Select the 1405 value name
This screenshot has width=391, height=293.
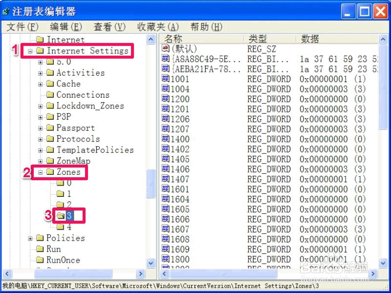click(180, 159)
